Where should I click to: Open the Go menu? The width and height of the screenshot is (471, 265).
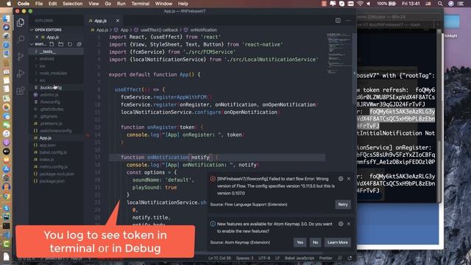[108, 4]
